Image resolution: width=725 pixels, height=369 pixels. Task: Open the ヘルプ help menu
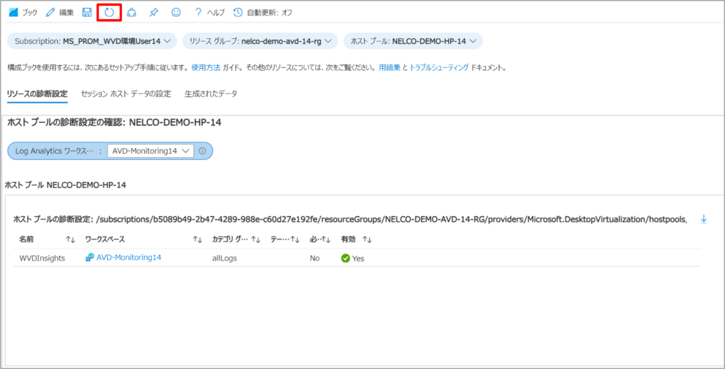click(x=210, y=13)
